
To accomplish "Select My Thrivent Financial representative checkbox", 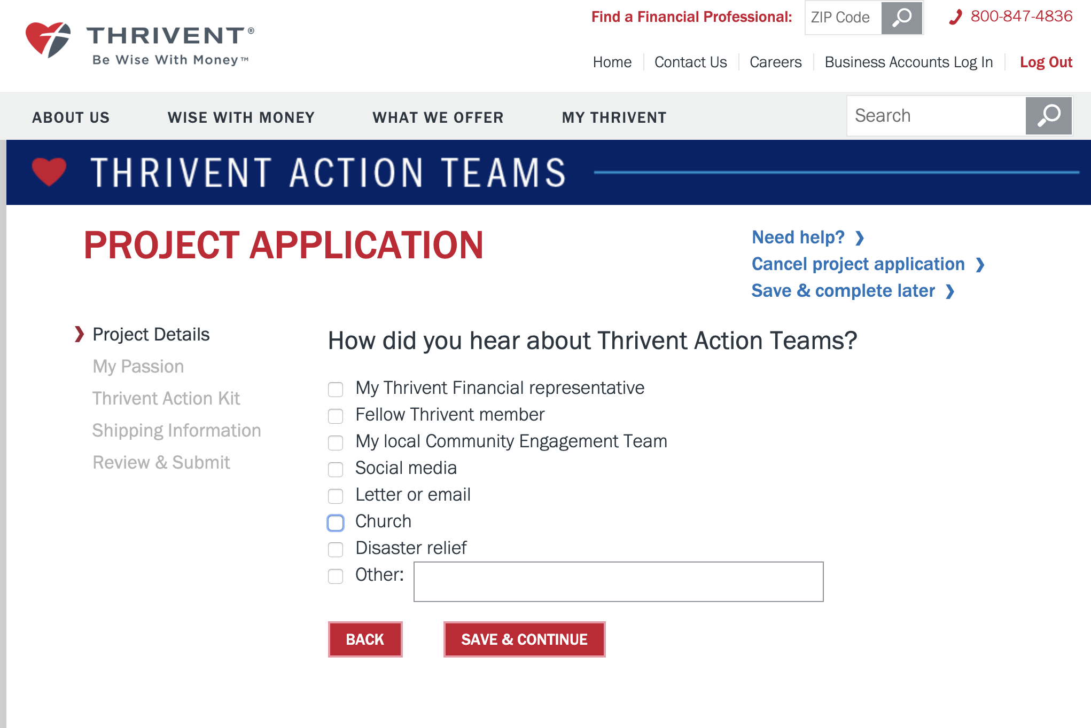I will (x=336, y=390).
